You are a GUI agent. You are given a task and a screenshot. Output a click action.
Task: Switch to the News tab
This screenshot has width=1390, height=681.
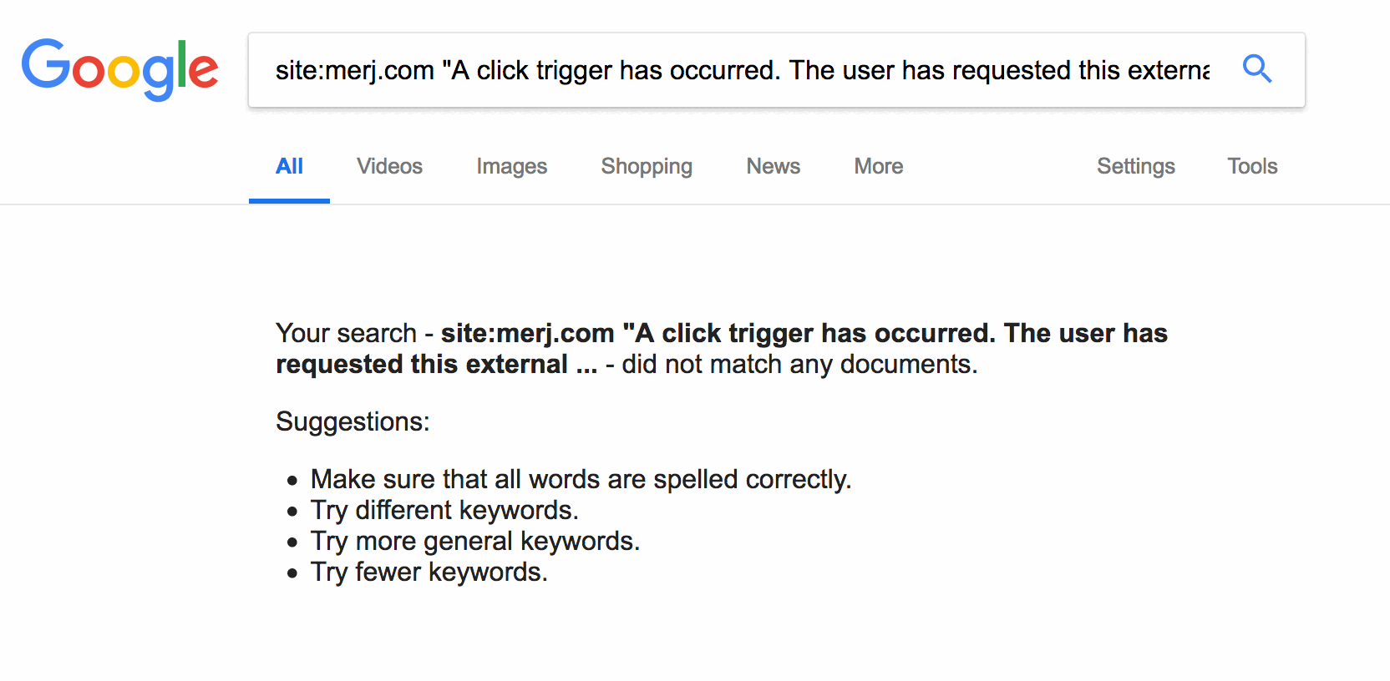[773, 166]
